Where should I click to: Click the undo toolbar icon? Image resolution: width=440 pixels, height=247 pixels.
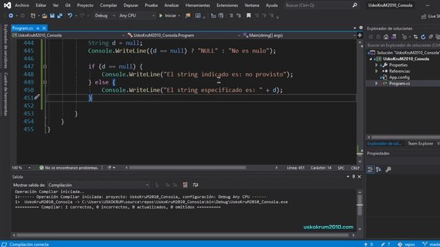[x=70, y=16]
